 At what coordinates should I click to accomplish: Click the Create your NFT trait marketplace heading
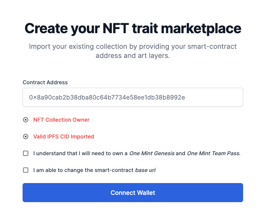tap(133, 29)
